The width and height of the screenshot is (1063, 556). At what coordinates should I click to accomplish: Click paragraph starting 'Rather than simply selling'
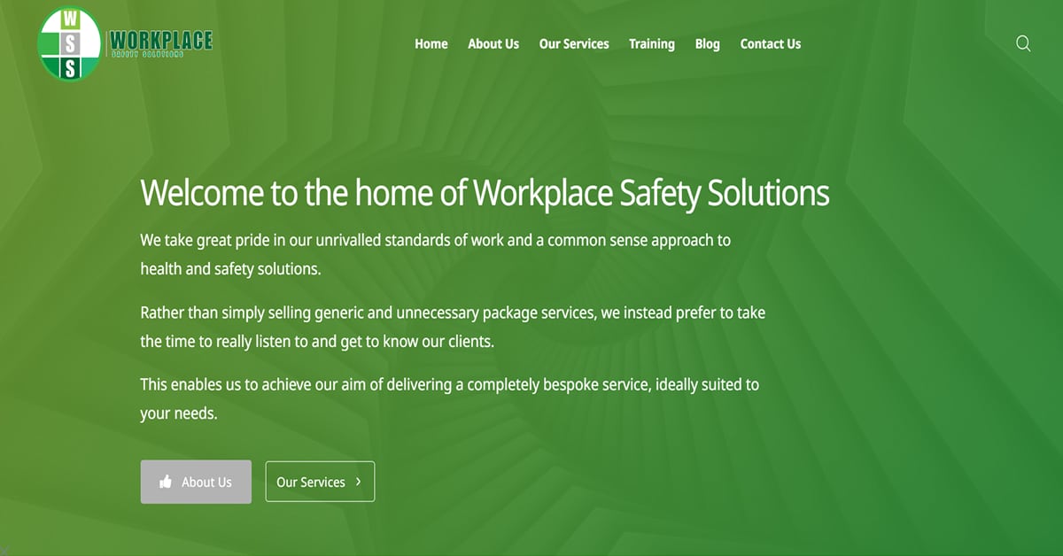click(453, 327)
